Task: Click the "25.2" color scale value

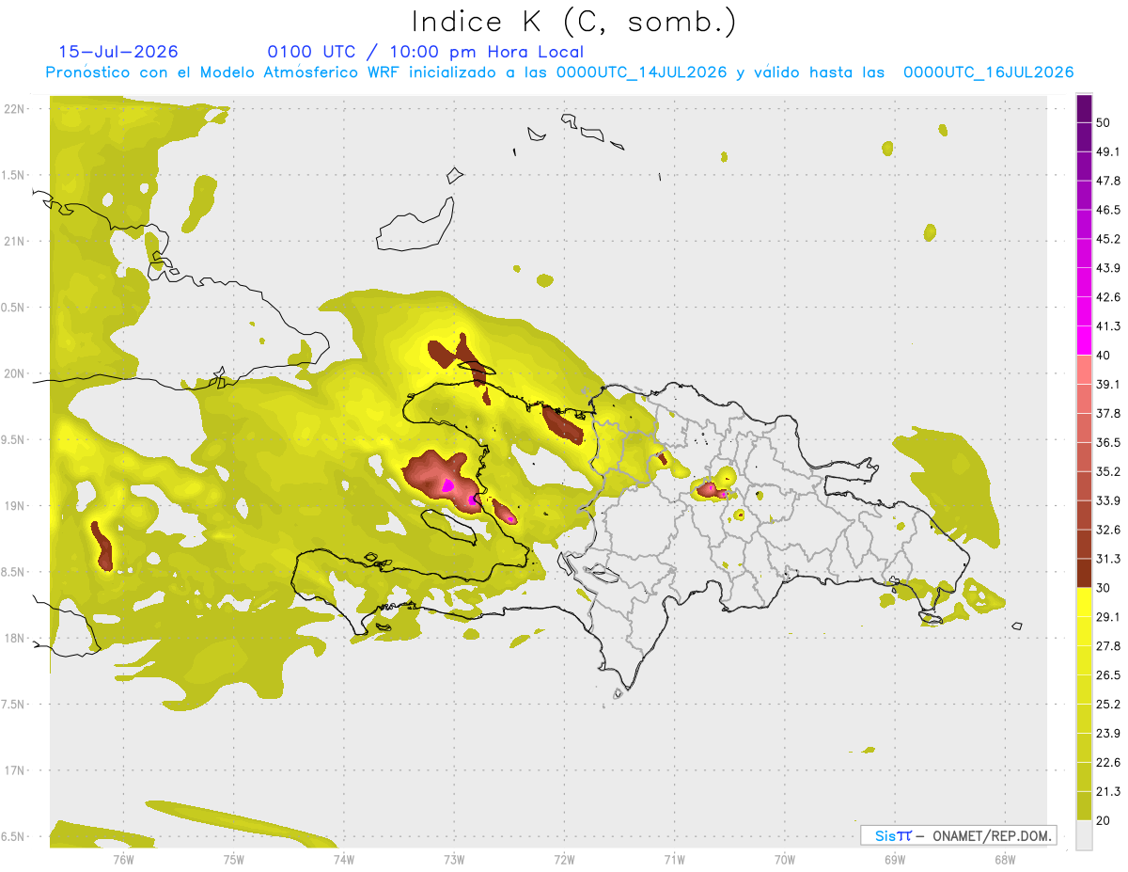Action: tap(1108, 704)
